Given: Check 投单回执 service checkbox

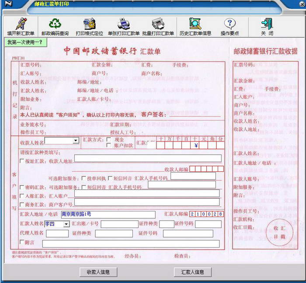Looking at the screenshot, I should pos(84,178).
